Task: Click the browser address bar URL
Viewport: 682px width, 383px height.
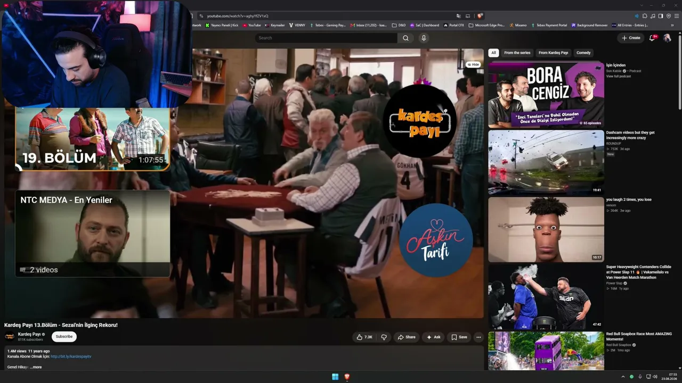Action: (x=238, y=16)
